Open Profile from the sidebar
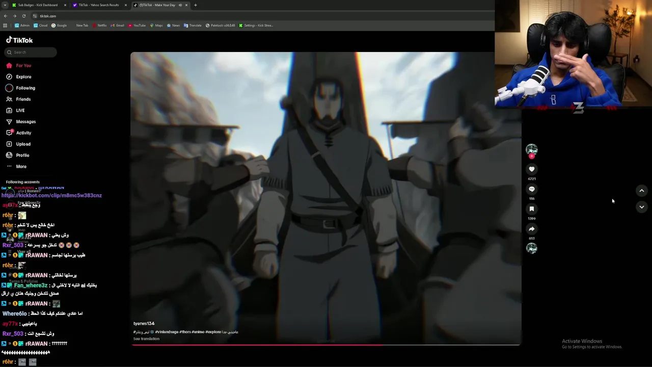The height and width of the screenshot is (367, 652). pos(18,155)
